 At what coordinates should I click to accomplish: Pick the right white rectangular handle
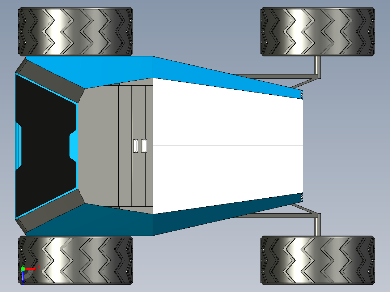(x=144, y=146)
